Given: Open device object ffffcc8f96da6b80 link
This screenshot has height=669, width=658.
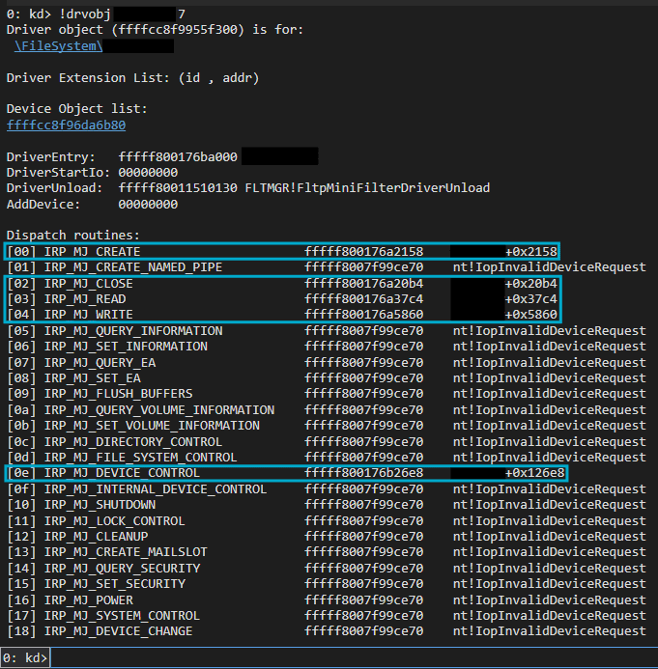Looking at the screenshot, I should [66, 125].
